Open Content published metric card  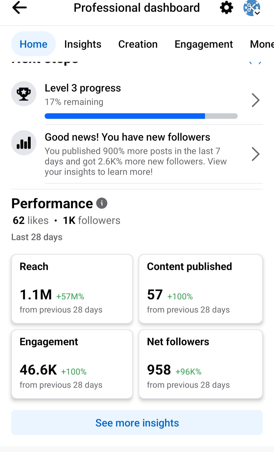pyautogui.click(x=201, y=289)
